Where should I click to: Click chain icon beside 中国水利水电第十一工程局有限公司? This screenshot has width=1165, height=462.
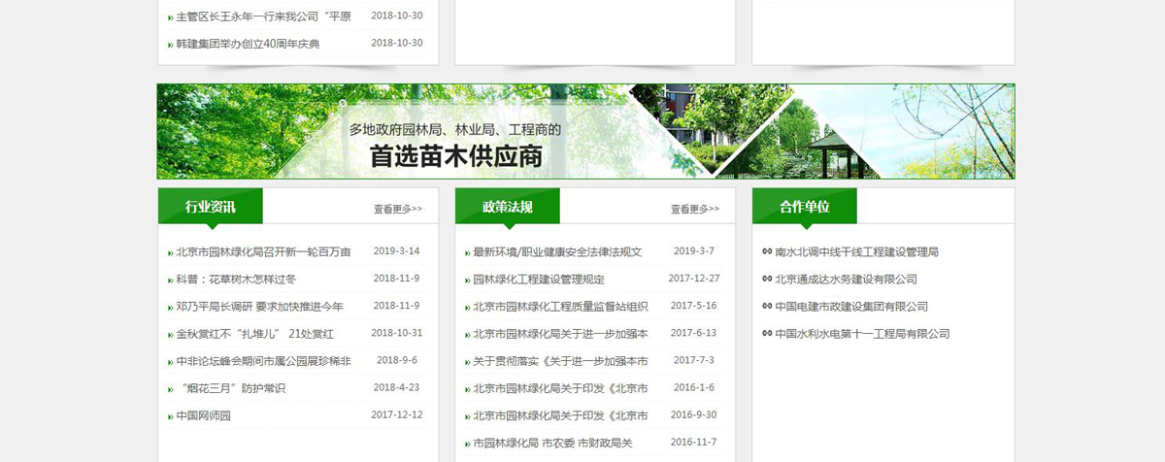[767, 334]
